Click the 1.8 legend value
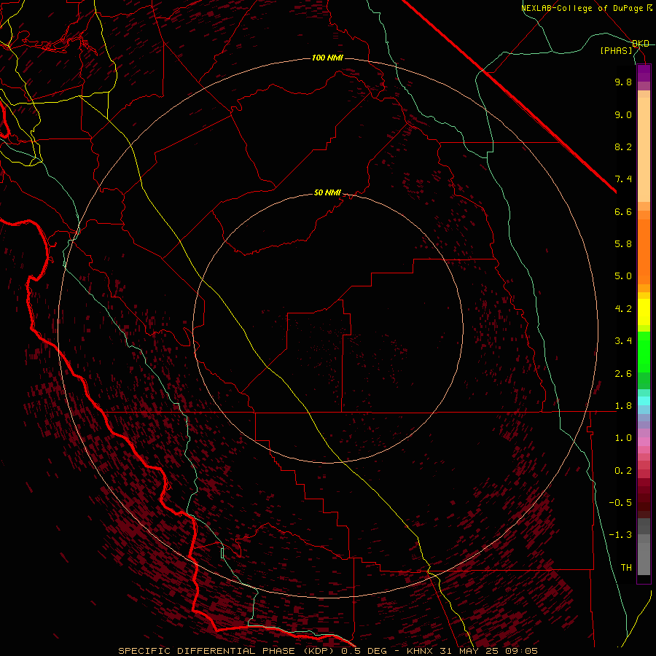Screen dimensions: 656x656 click(x=623, y=406)
